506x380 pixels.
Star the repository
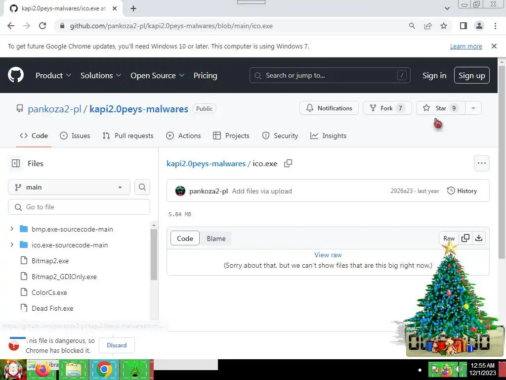coord(441,108)
